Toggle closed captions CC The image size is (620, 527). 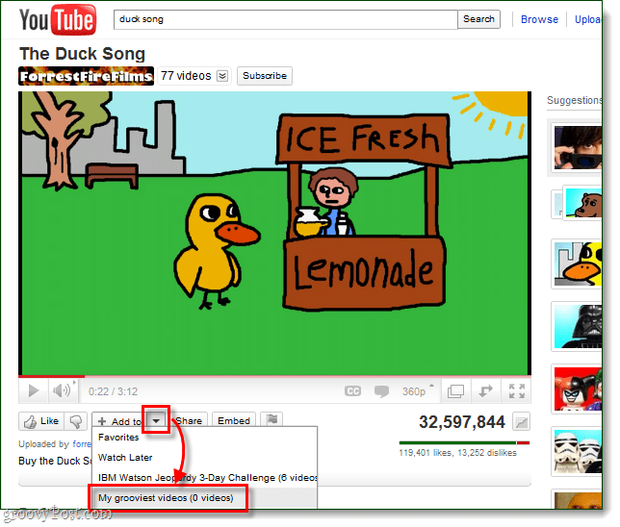(x=352, y=391)
